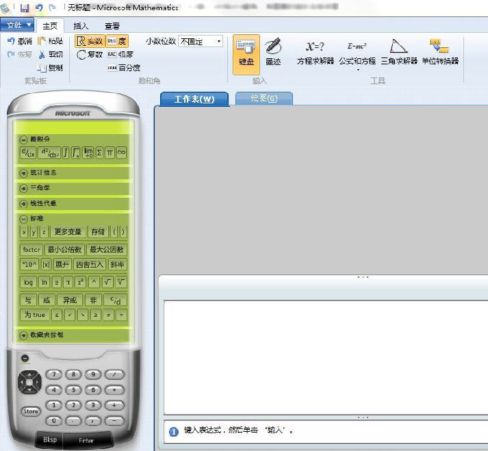The width and height of the screenshot is (488, 451).
Task: Open the 单位转换器 unit converter
Action: point(440,52)
